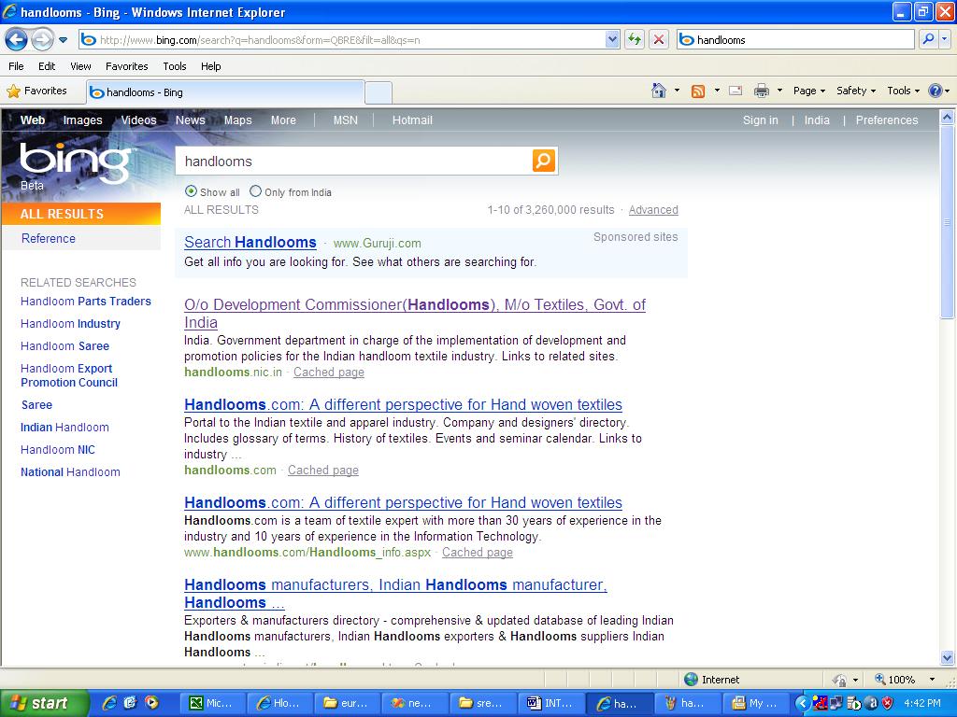Open the File menu
Viewport: 957px width, 717px height.
17,66
